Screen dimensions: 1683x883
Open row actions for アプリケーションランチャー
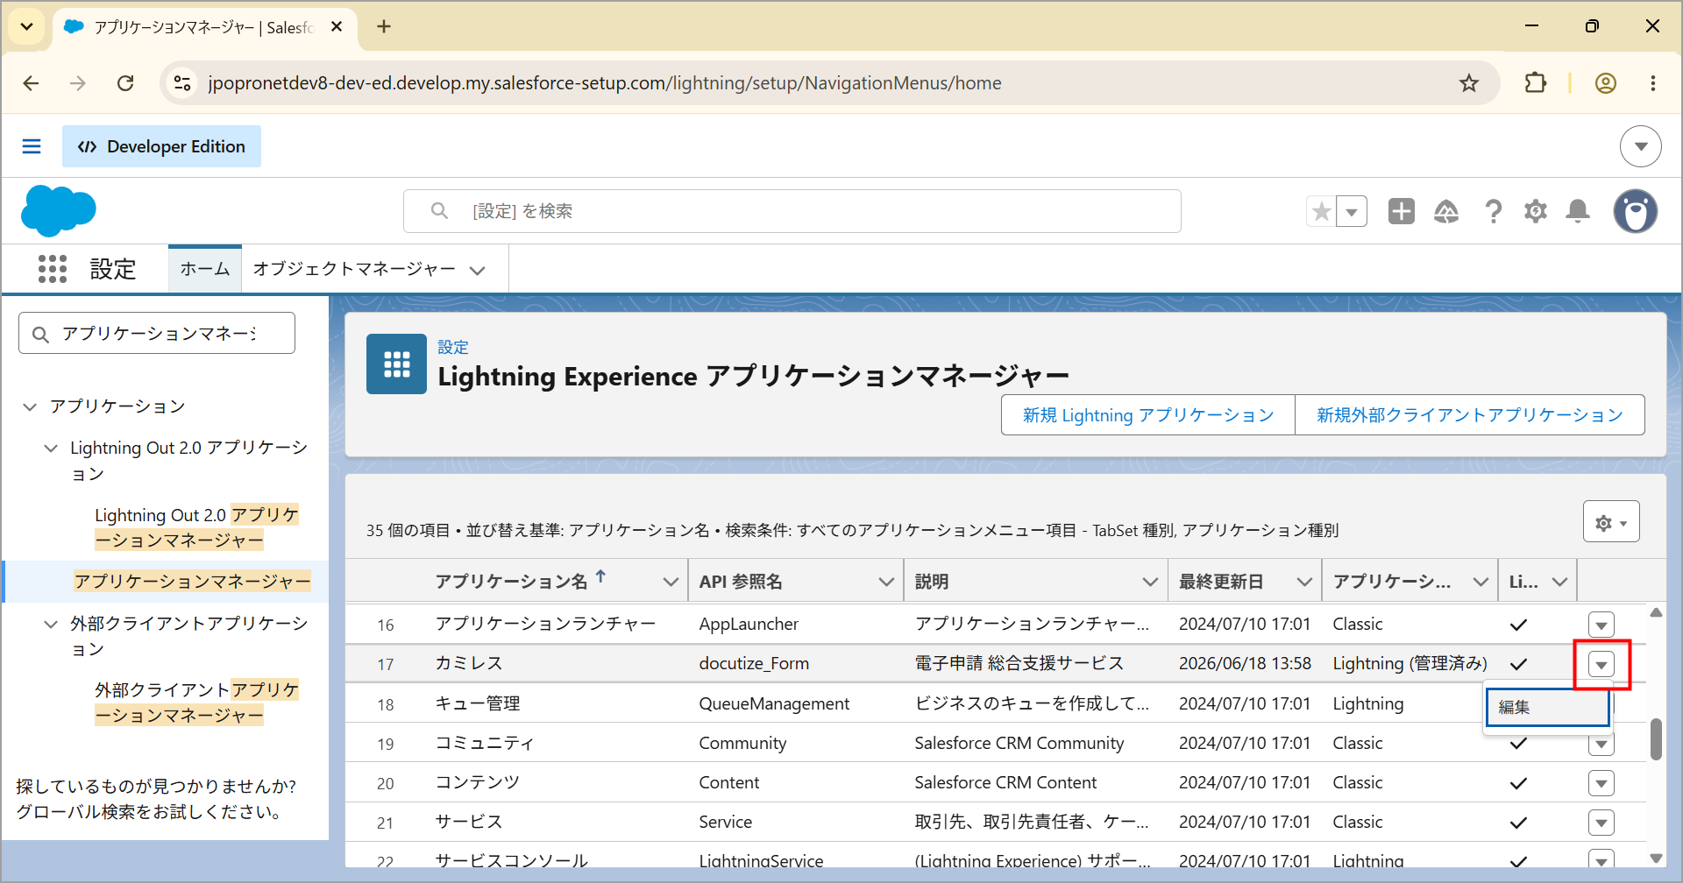[x=1601, y=625]
